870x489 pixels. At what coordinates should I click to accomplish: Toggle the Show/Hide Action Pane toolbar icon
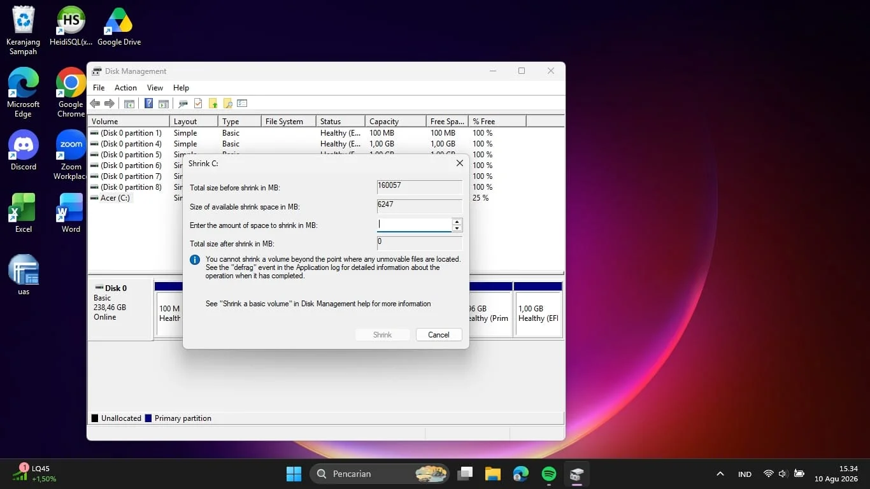tap(164, 103)
